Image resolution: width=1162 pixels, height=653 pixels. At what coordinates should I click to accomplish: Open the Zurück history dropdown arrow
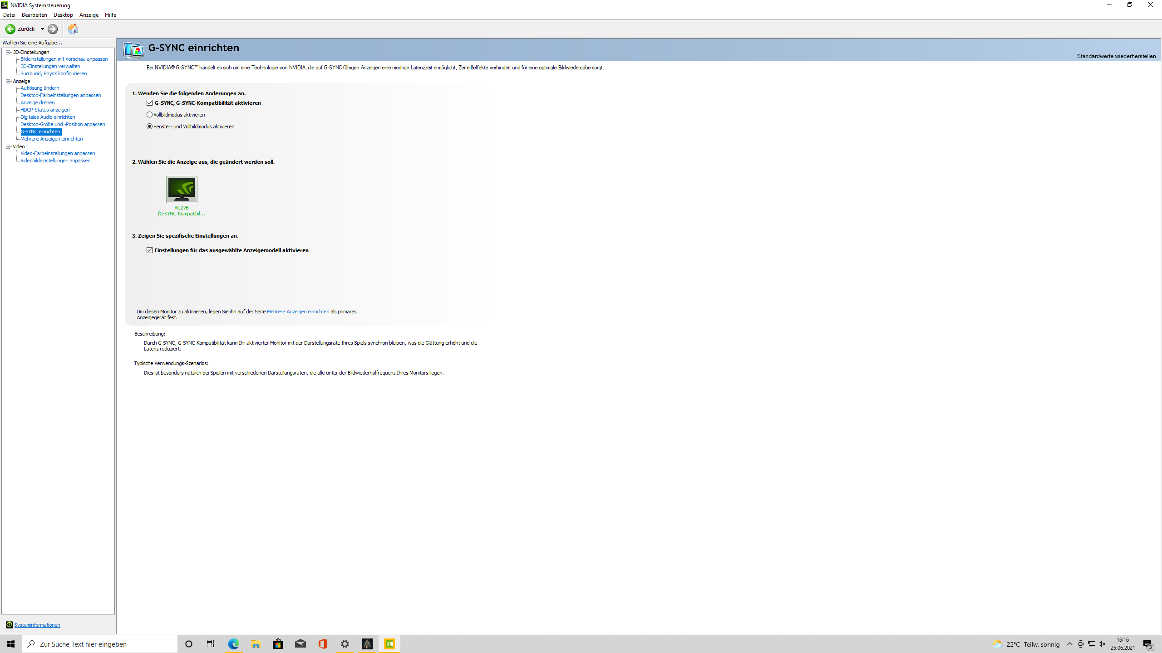coord(43,29)
